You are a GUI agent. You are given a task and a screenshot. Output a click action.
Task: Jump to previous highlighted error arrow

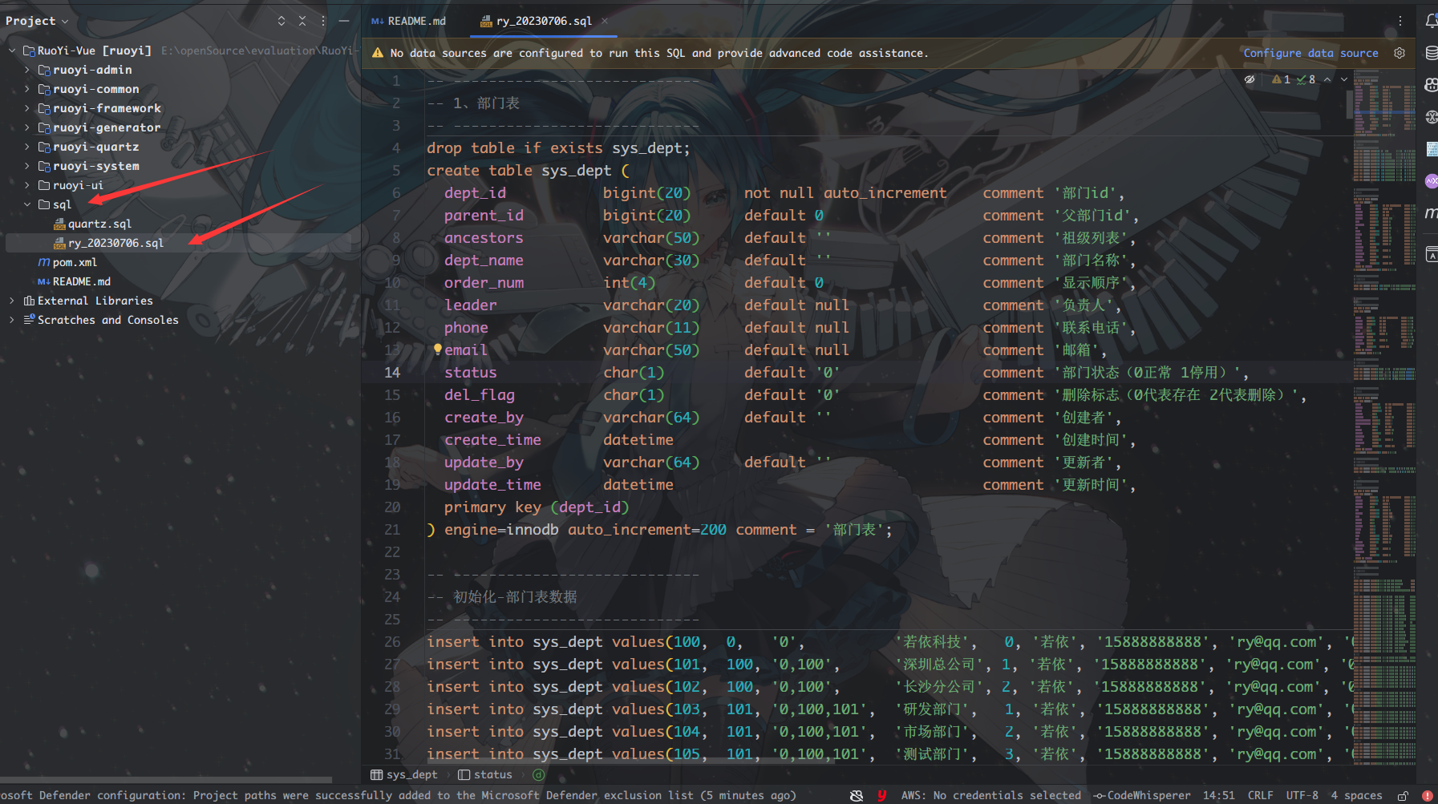[x=1327, y=79]
